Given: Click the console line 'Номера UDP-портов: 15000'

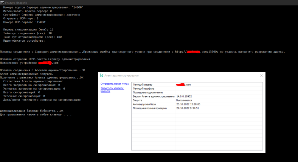Looking at the screenshot, I should pos(25,22).
